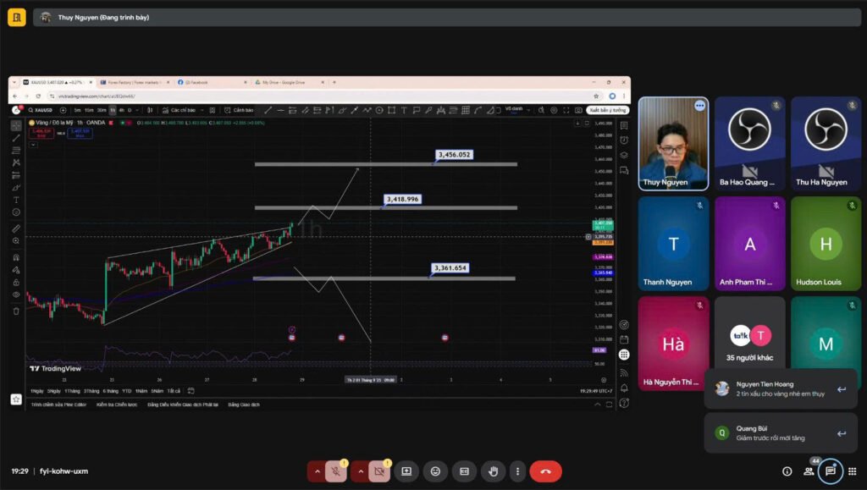Raise hand in the meeting

pyautogui.click(x=493, y=471)
